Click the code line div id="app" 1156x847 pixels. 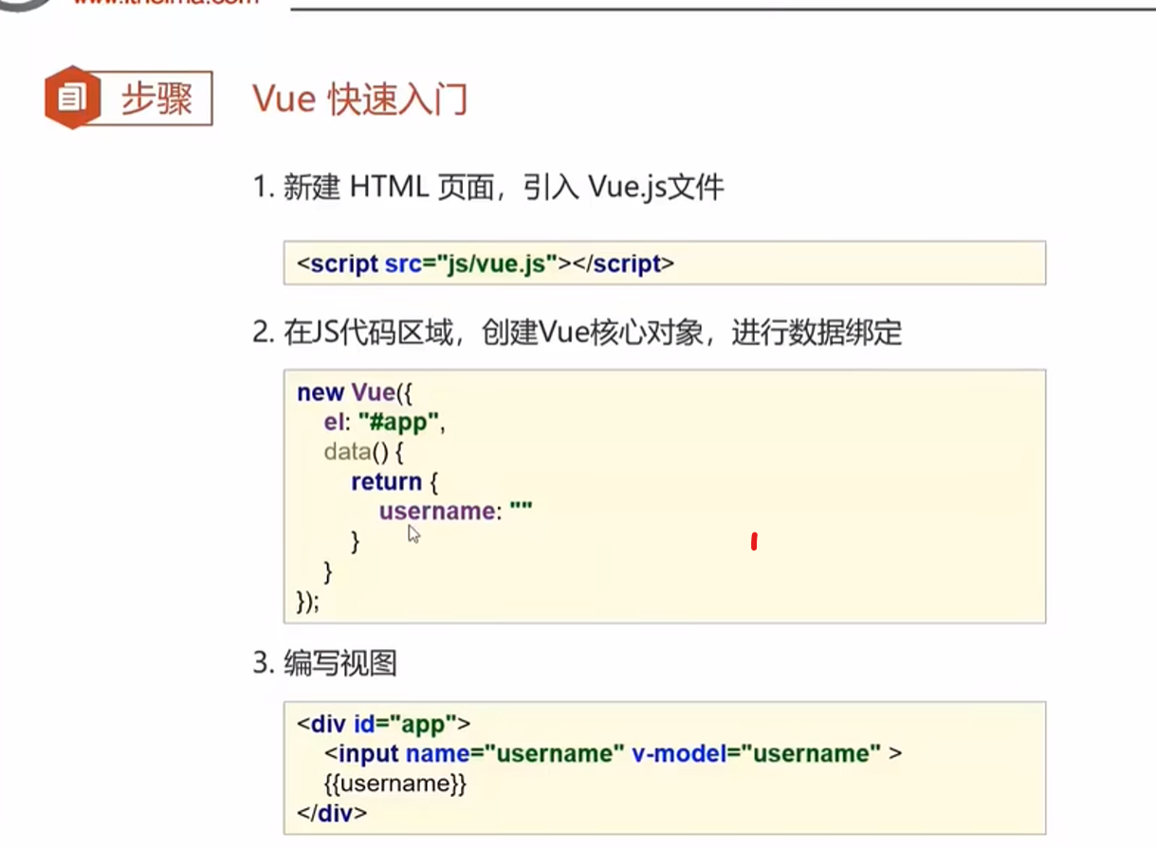tap(383, 725)
